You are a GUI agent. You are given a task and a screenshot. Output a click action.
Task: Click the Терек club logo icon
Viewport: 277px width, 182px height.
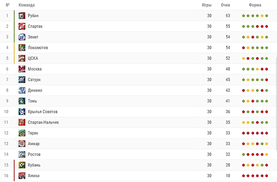click(x=22, y=133)
